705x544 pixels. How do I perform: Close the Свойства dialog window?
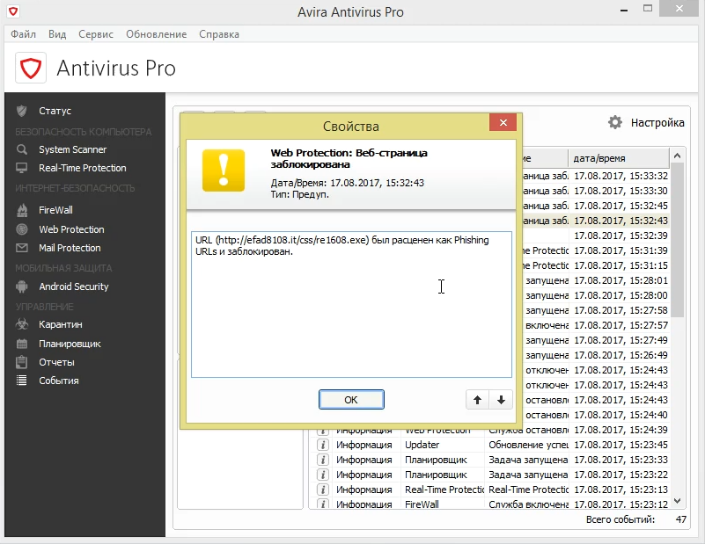(x=502, y=124)
